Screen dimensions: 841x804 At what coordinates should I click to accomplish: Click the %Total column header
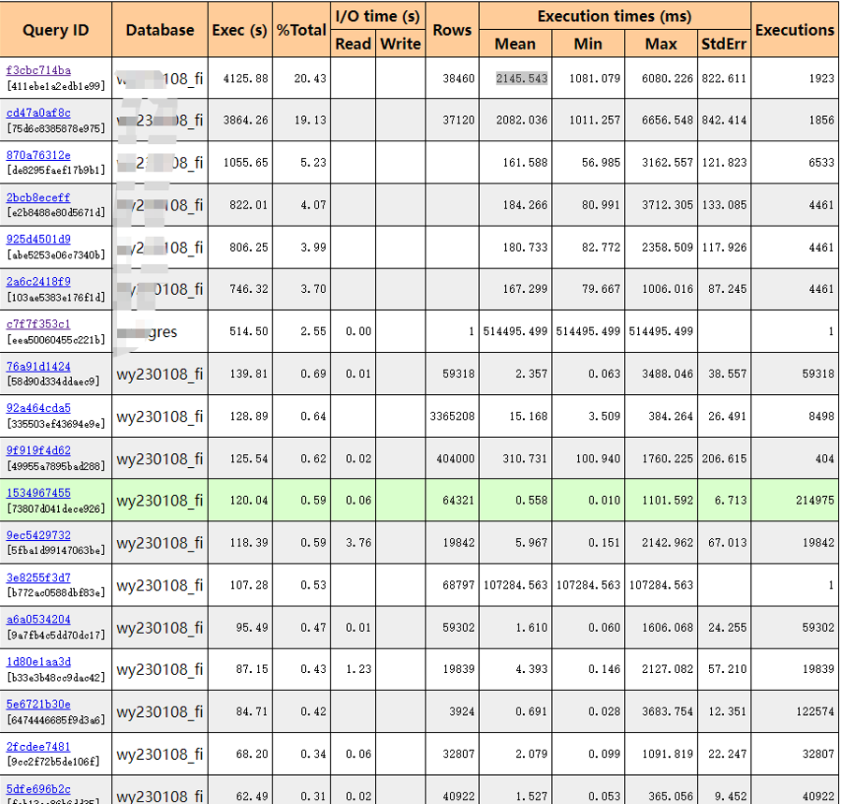click(x=301, y=30)
